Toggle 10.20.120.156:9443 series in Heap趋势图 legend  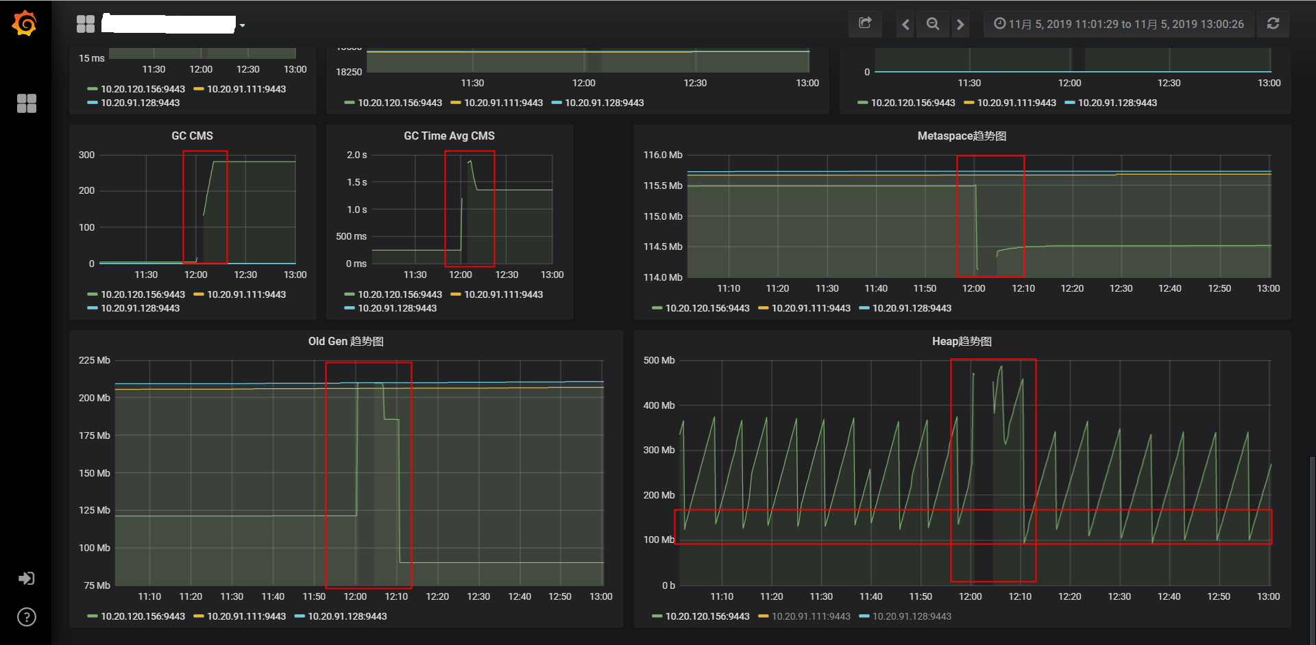point(707,616)
